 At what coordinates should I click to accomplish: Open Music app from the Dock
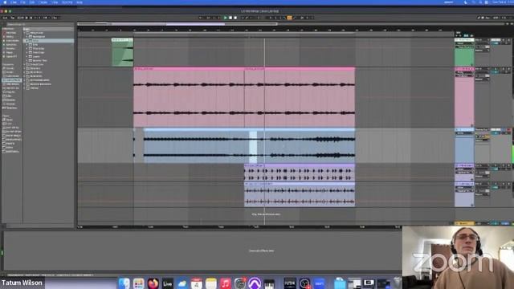[225, 283]
